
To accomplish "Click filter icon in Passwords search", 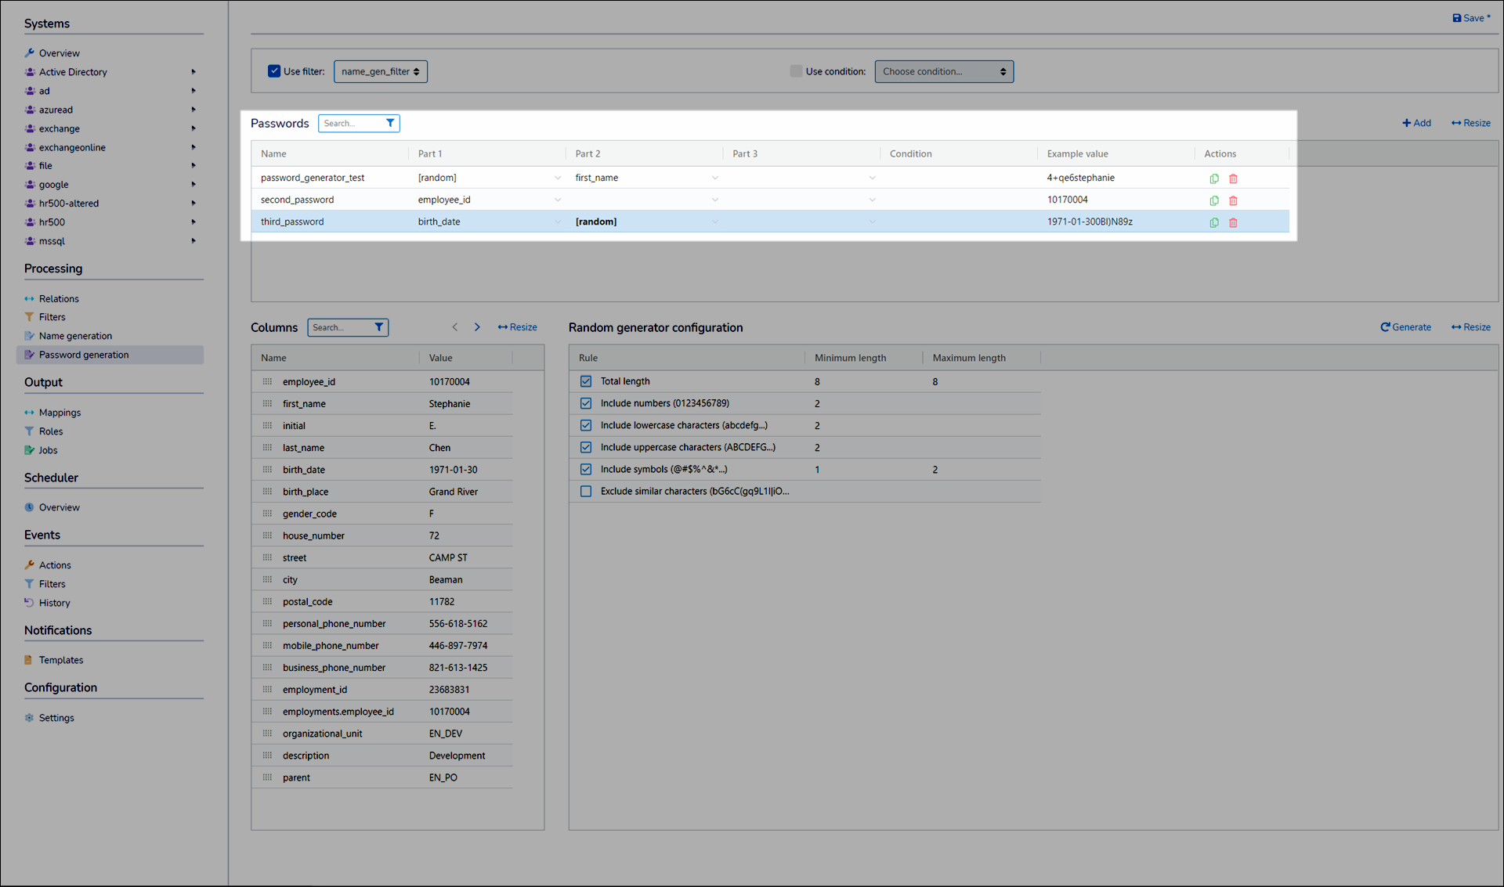I will [x=390, y=123].
